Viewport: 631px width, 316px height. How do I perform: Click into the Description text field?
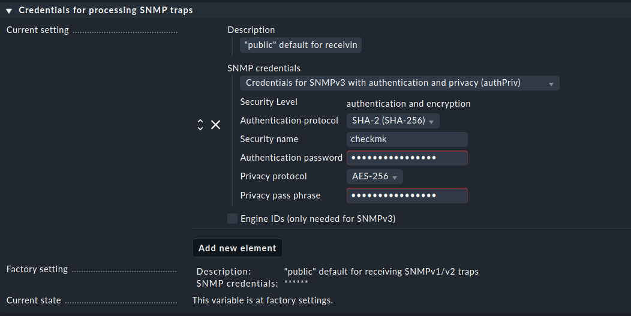point(301,46)
